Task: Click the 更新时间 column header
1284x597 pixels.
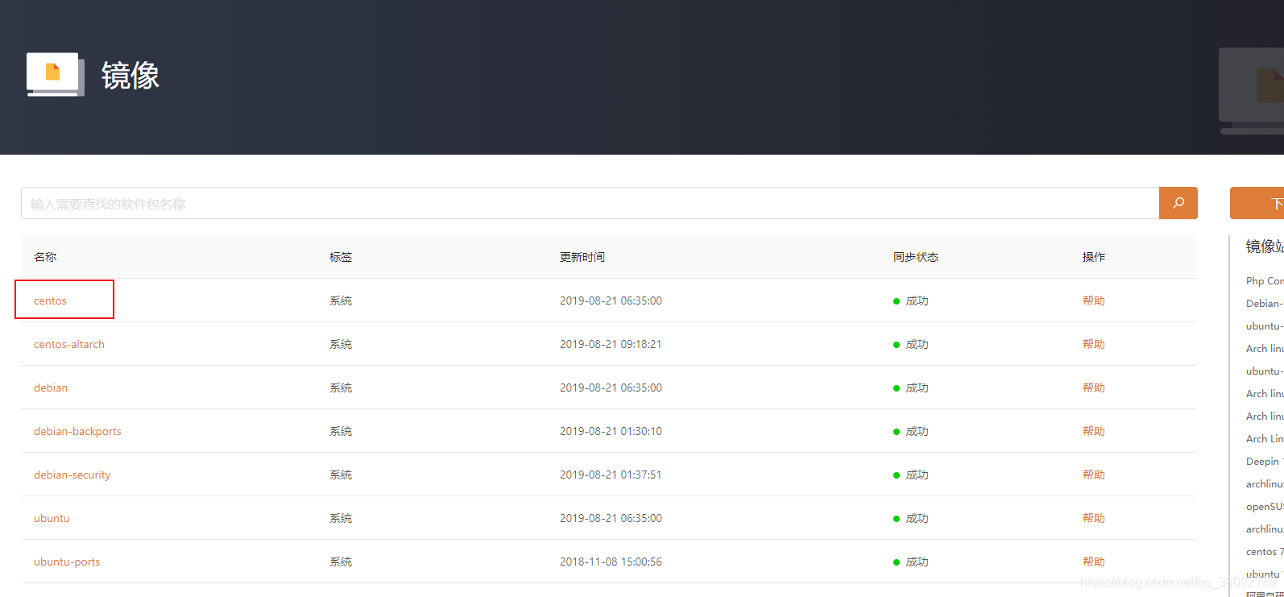Action: (582, 257)
